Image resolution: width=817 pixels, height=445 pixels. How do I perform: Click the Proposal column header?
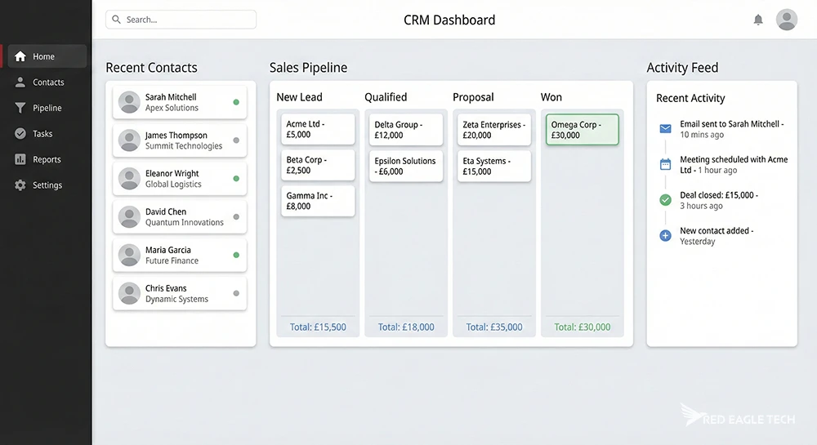473,97
